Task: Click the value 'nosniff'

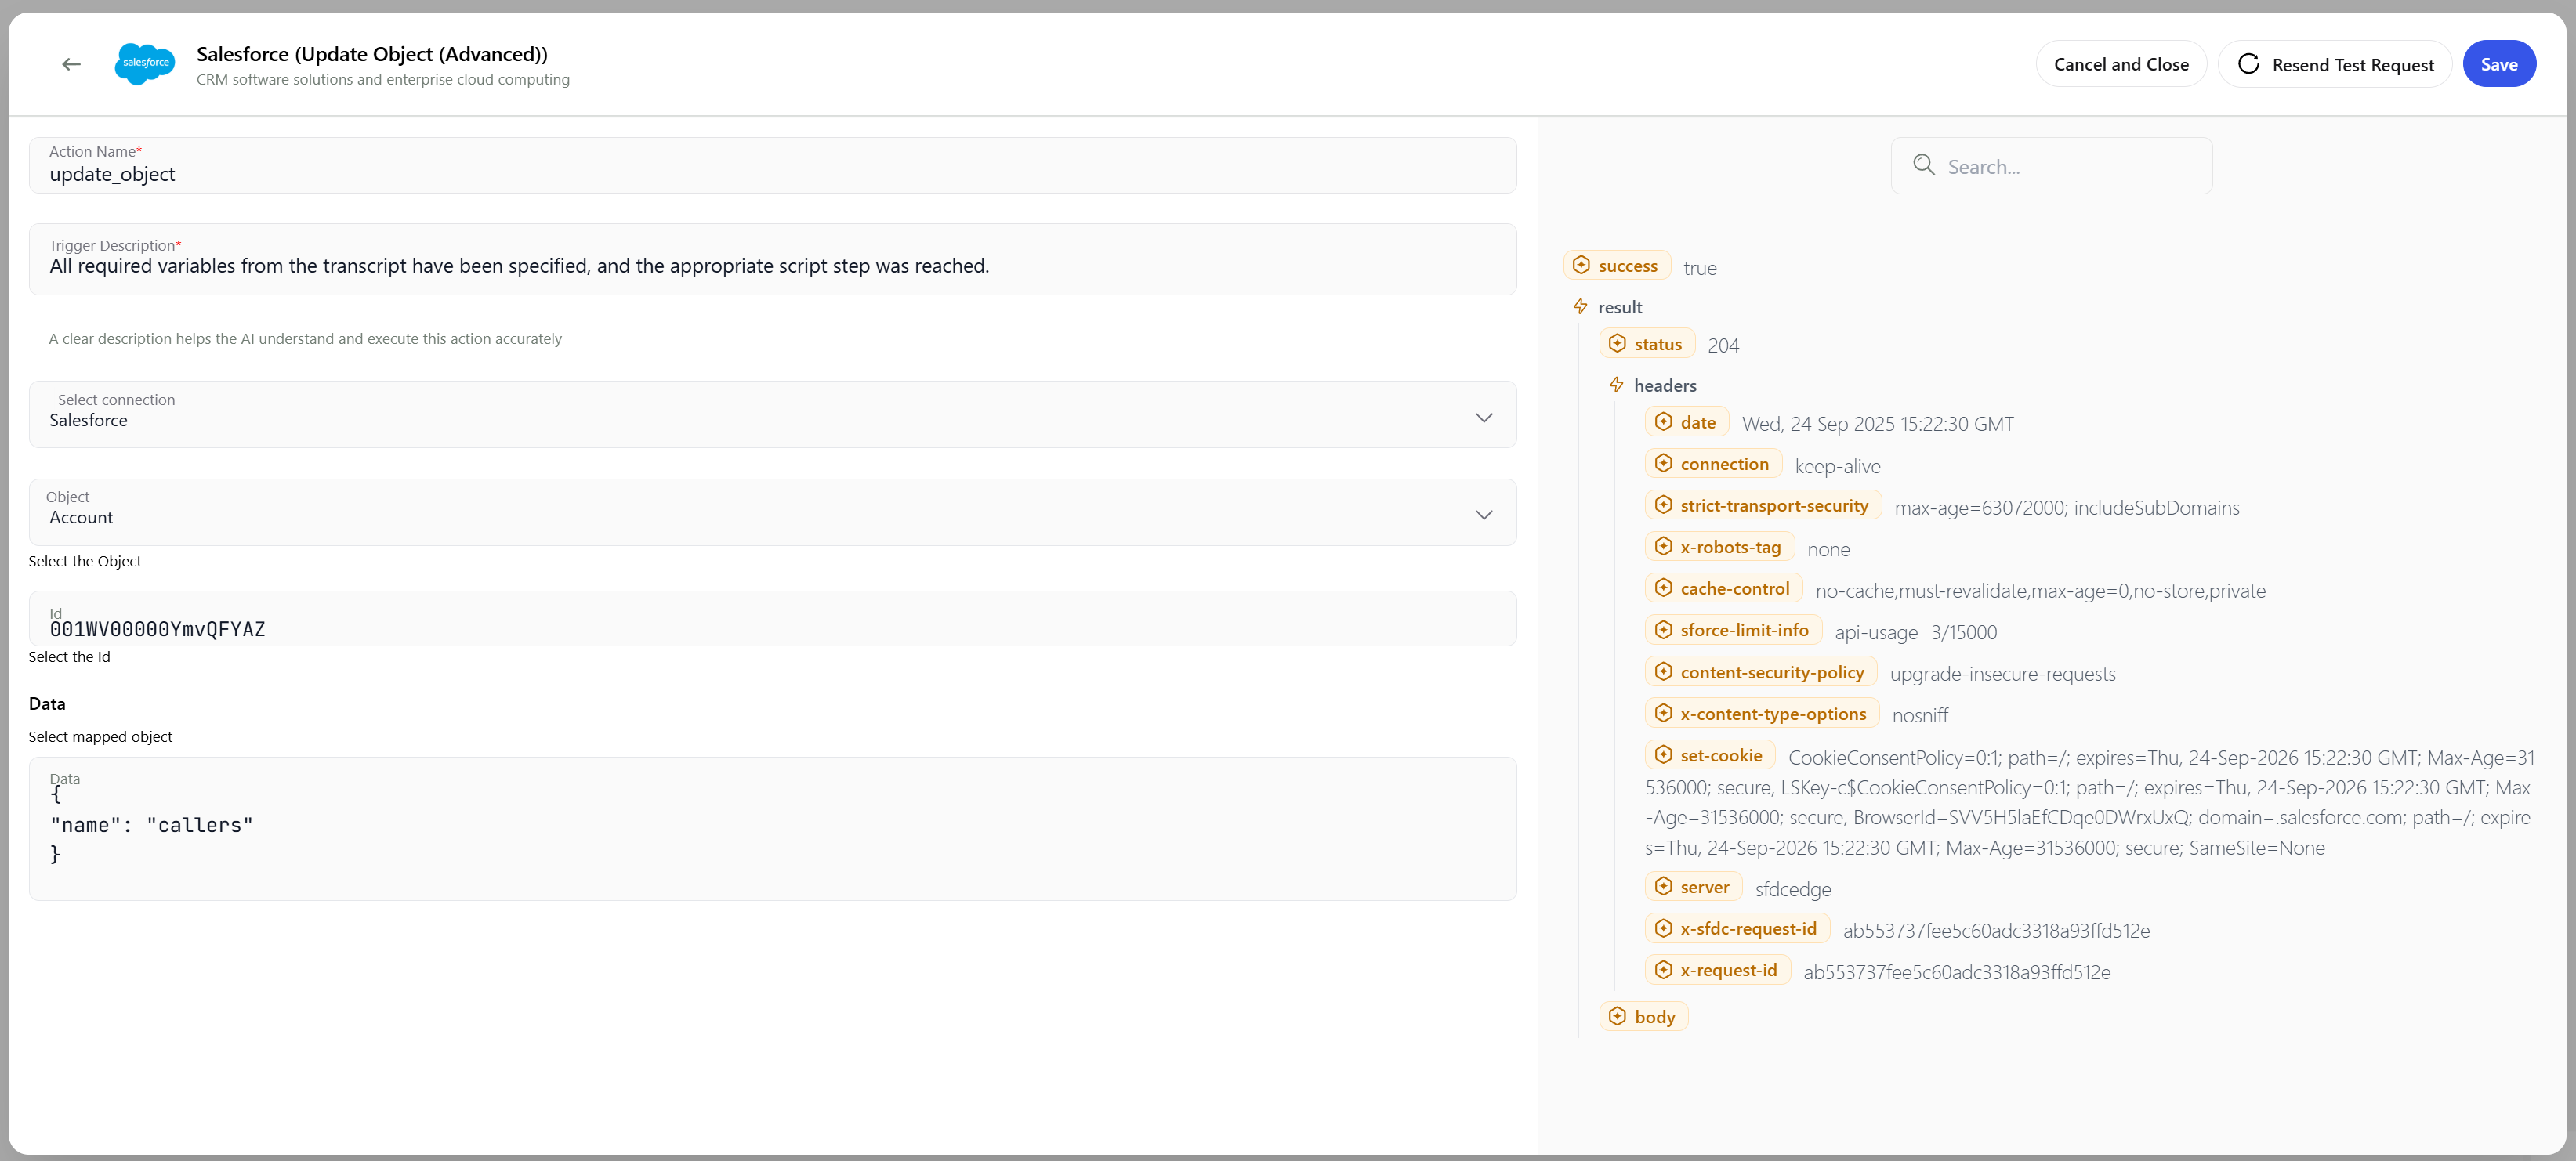Action: coord(1919,716)
